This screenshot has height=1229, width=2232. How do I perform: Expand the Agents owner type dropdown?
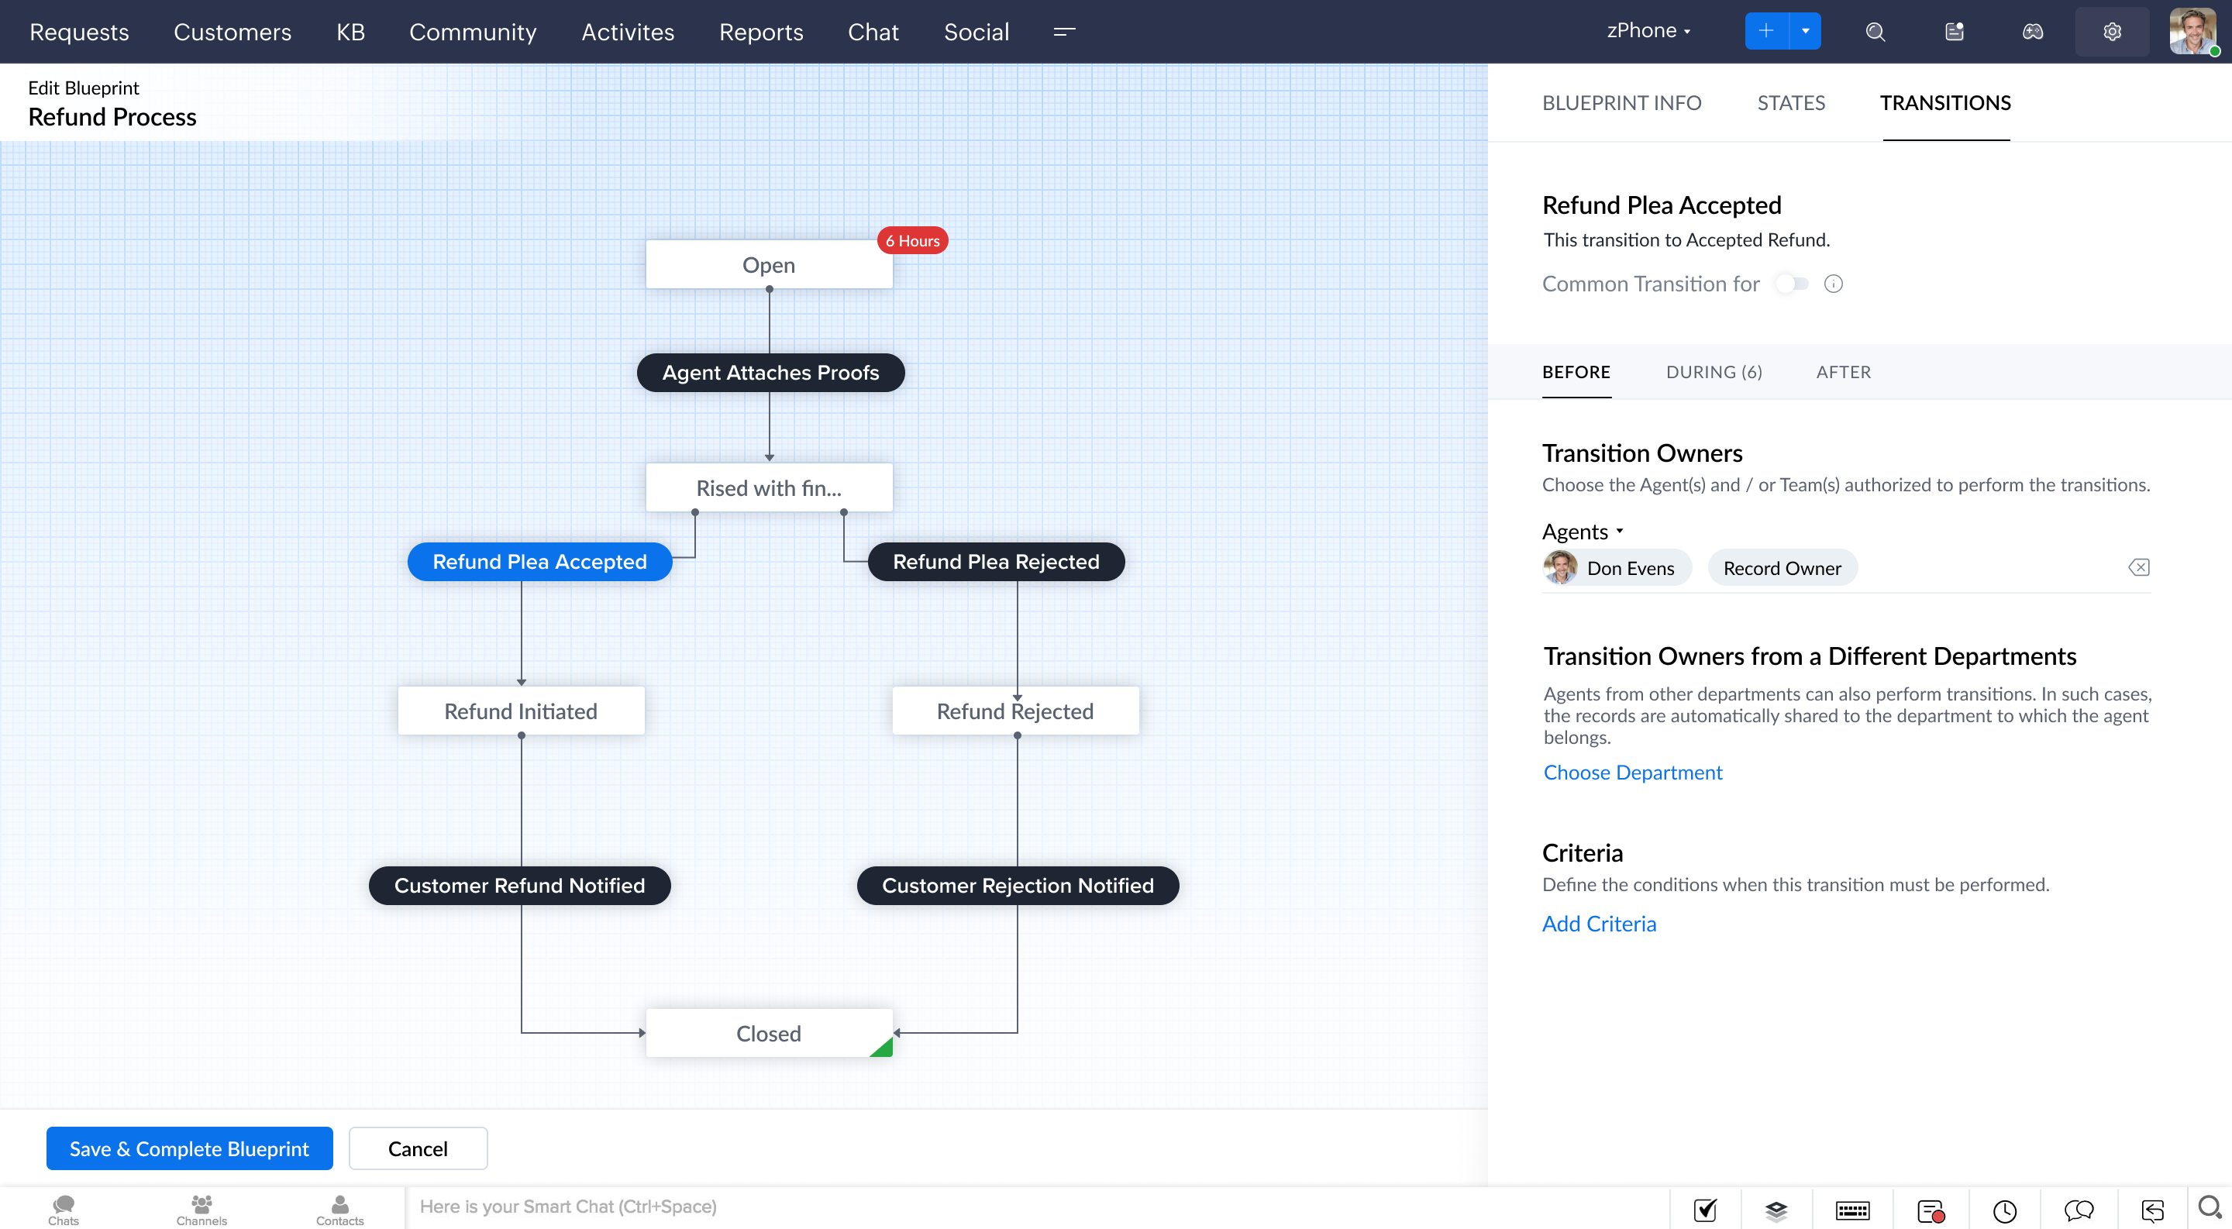[x=1582, y=531]
